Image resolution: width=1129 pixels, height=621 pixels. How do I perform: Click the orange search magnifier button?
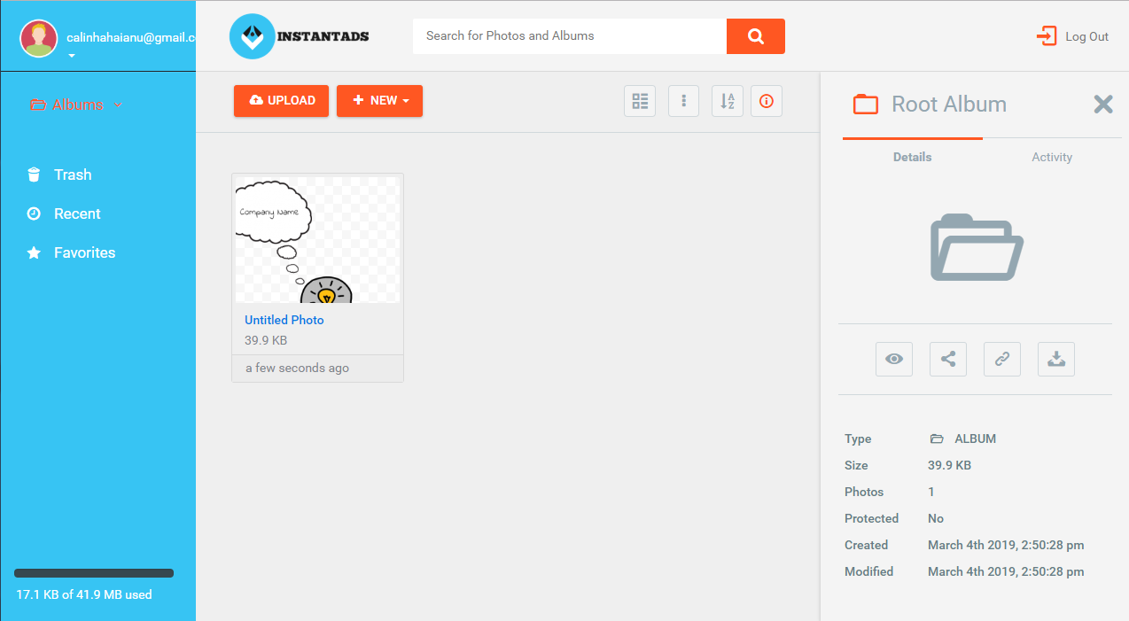point(755,36)
